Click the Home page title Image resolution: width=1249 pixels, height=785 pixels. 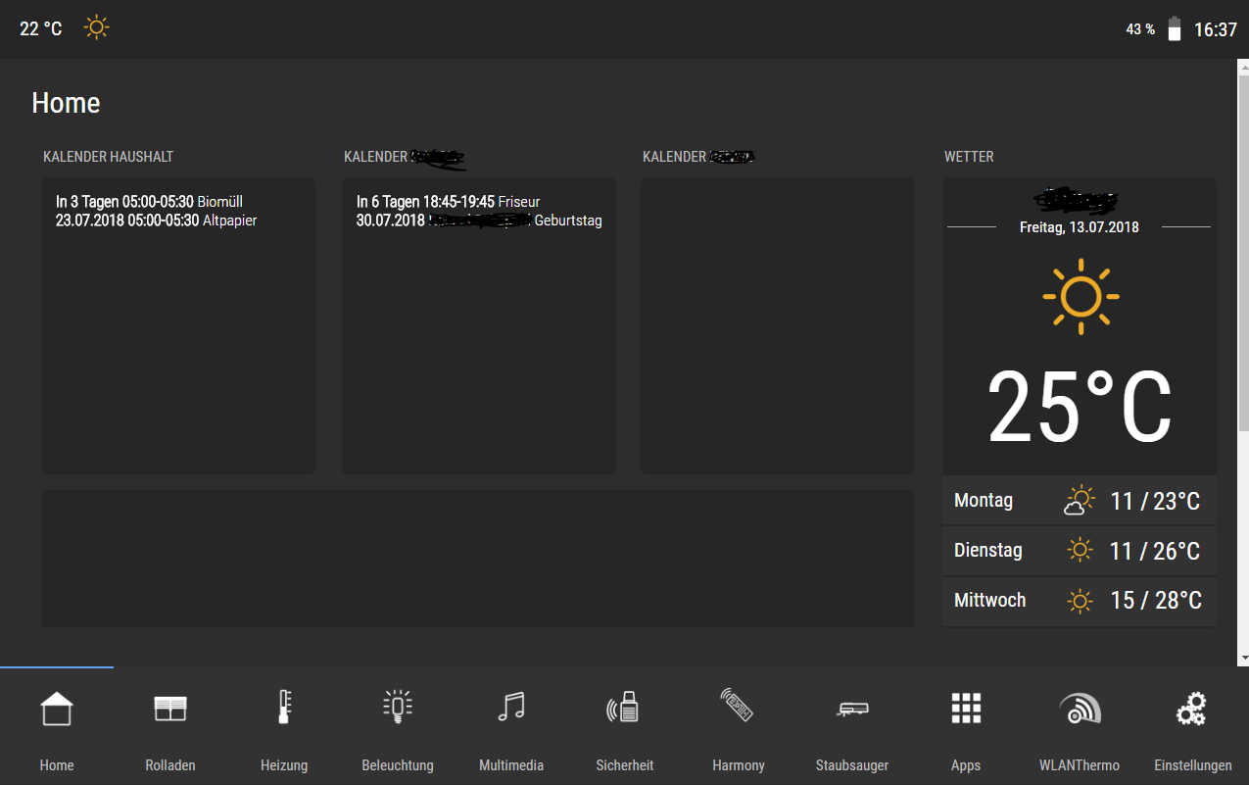pos(66,103)
